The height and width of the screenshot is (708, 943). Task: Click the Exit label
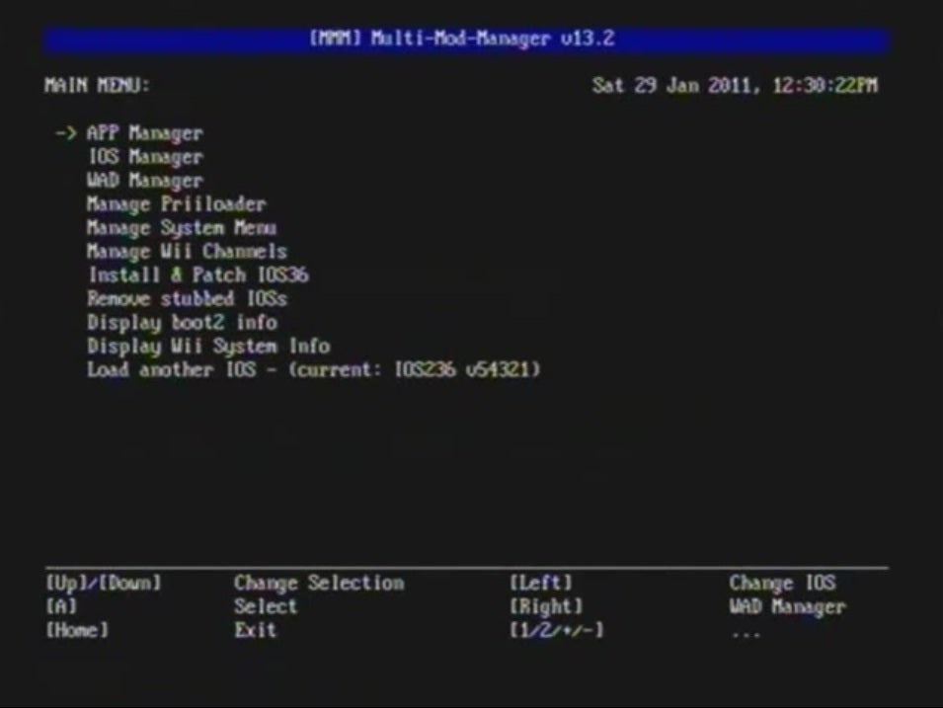(x=256, y=630)
